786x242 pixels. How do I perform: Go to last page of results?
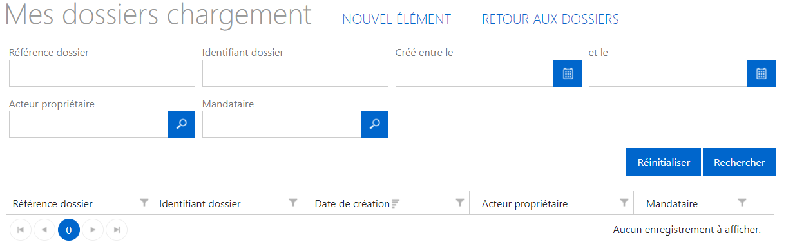pyautogui.click(x=117, y=230)
